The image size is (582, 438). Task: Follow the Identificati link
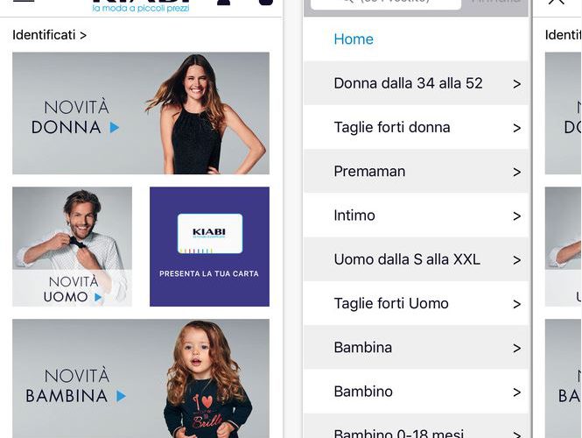coord(49,35)
